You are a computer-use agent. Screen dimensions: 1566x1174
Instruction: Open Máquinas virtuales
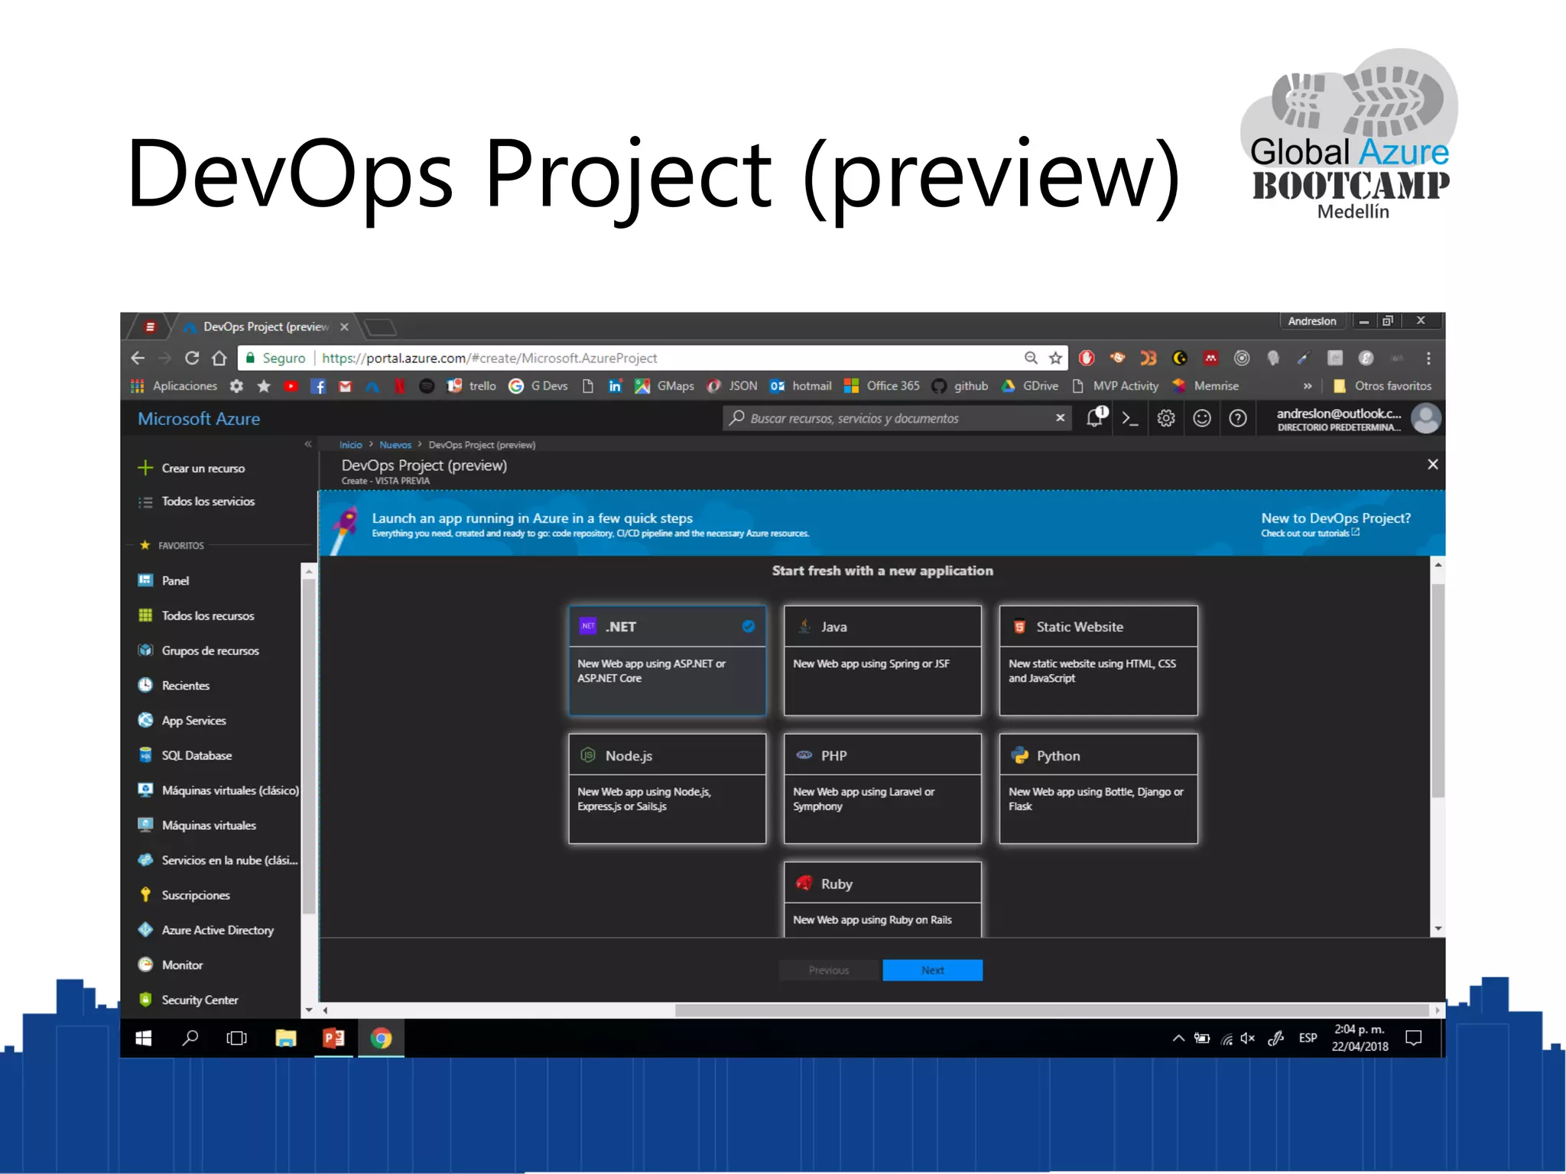point(197,825)
